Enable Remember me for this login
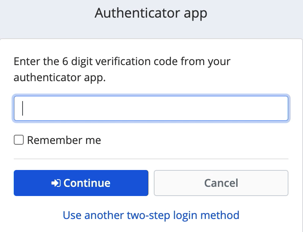The image size is (303, 232). pos(18,140)
